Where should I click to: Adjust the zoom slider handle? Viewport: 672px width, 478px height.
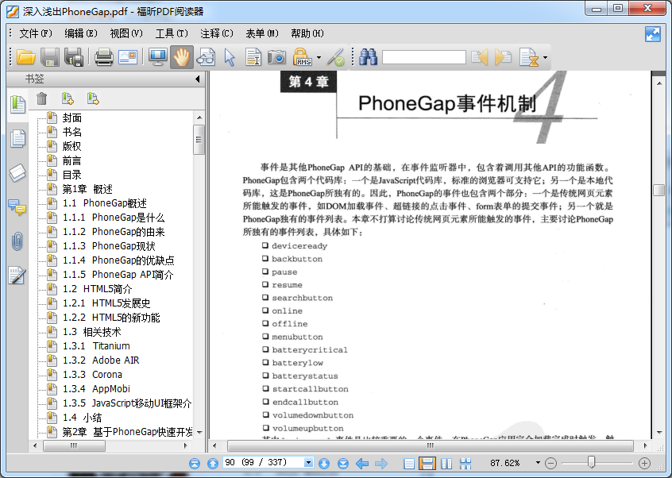(592, 462)
